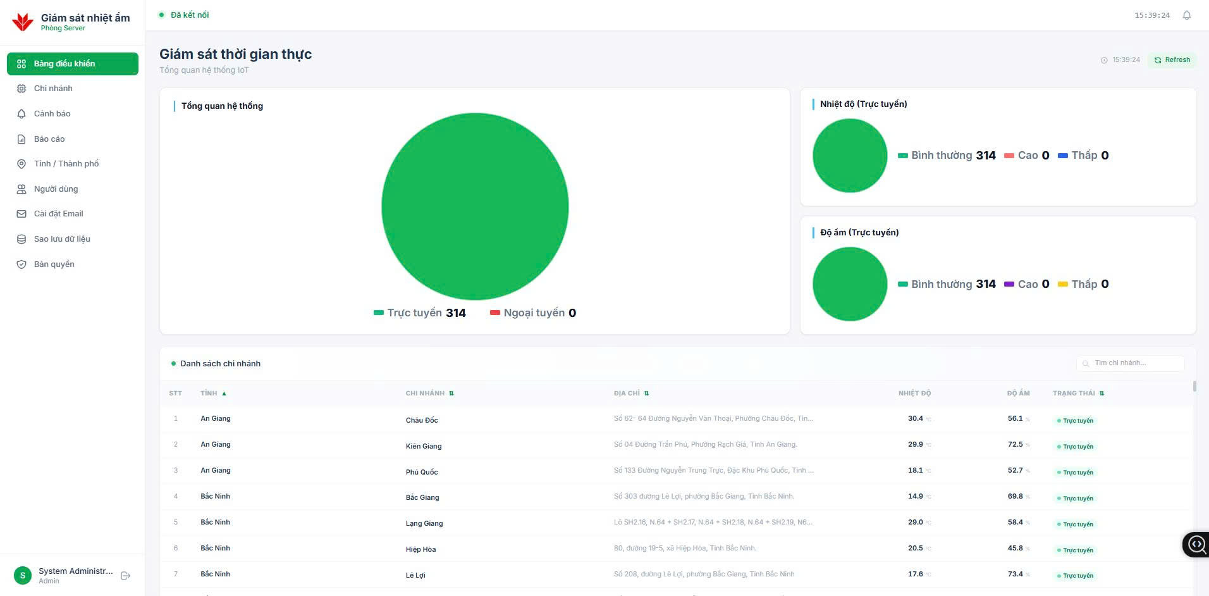Viewport: 1209px width, 596px height.
Task: Focus the Tìm chi nhánh search field
Action: coord(1131,363)
